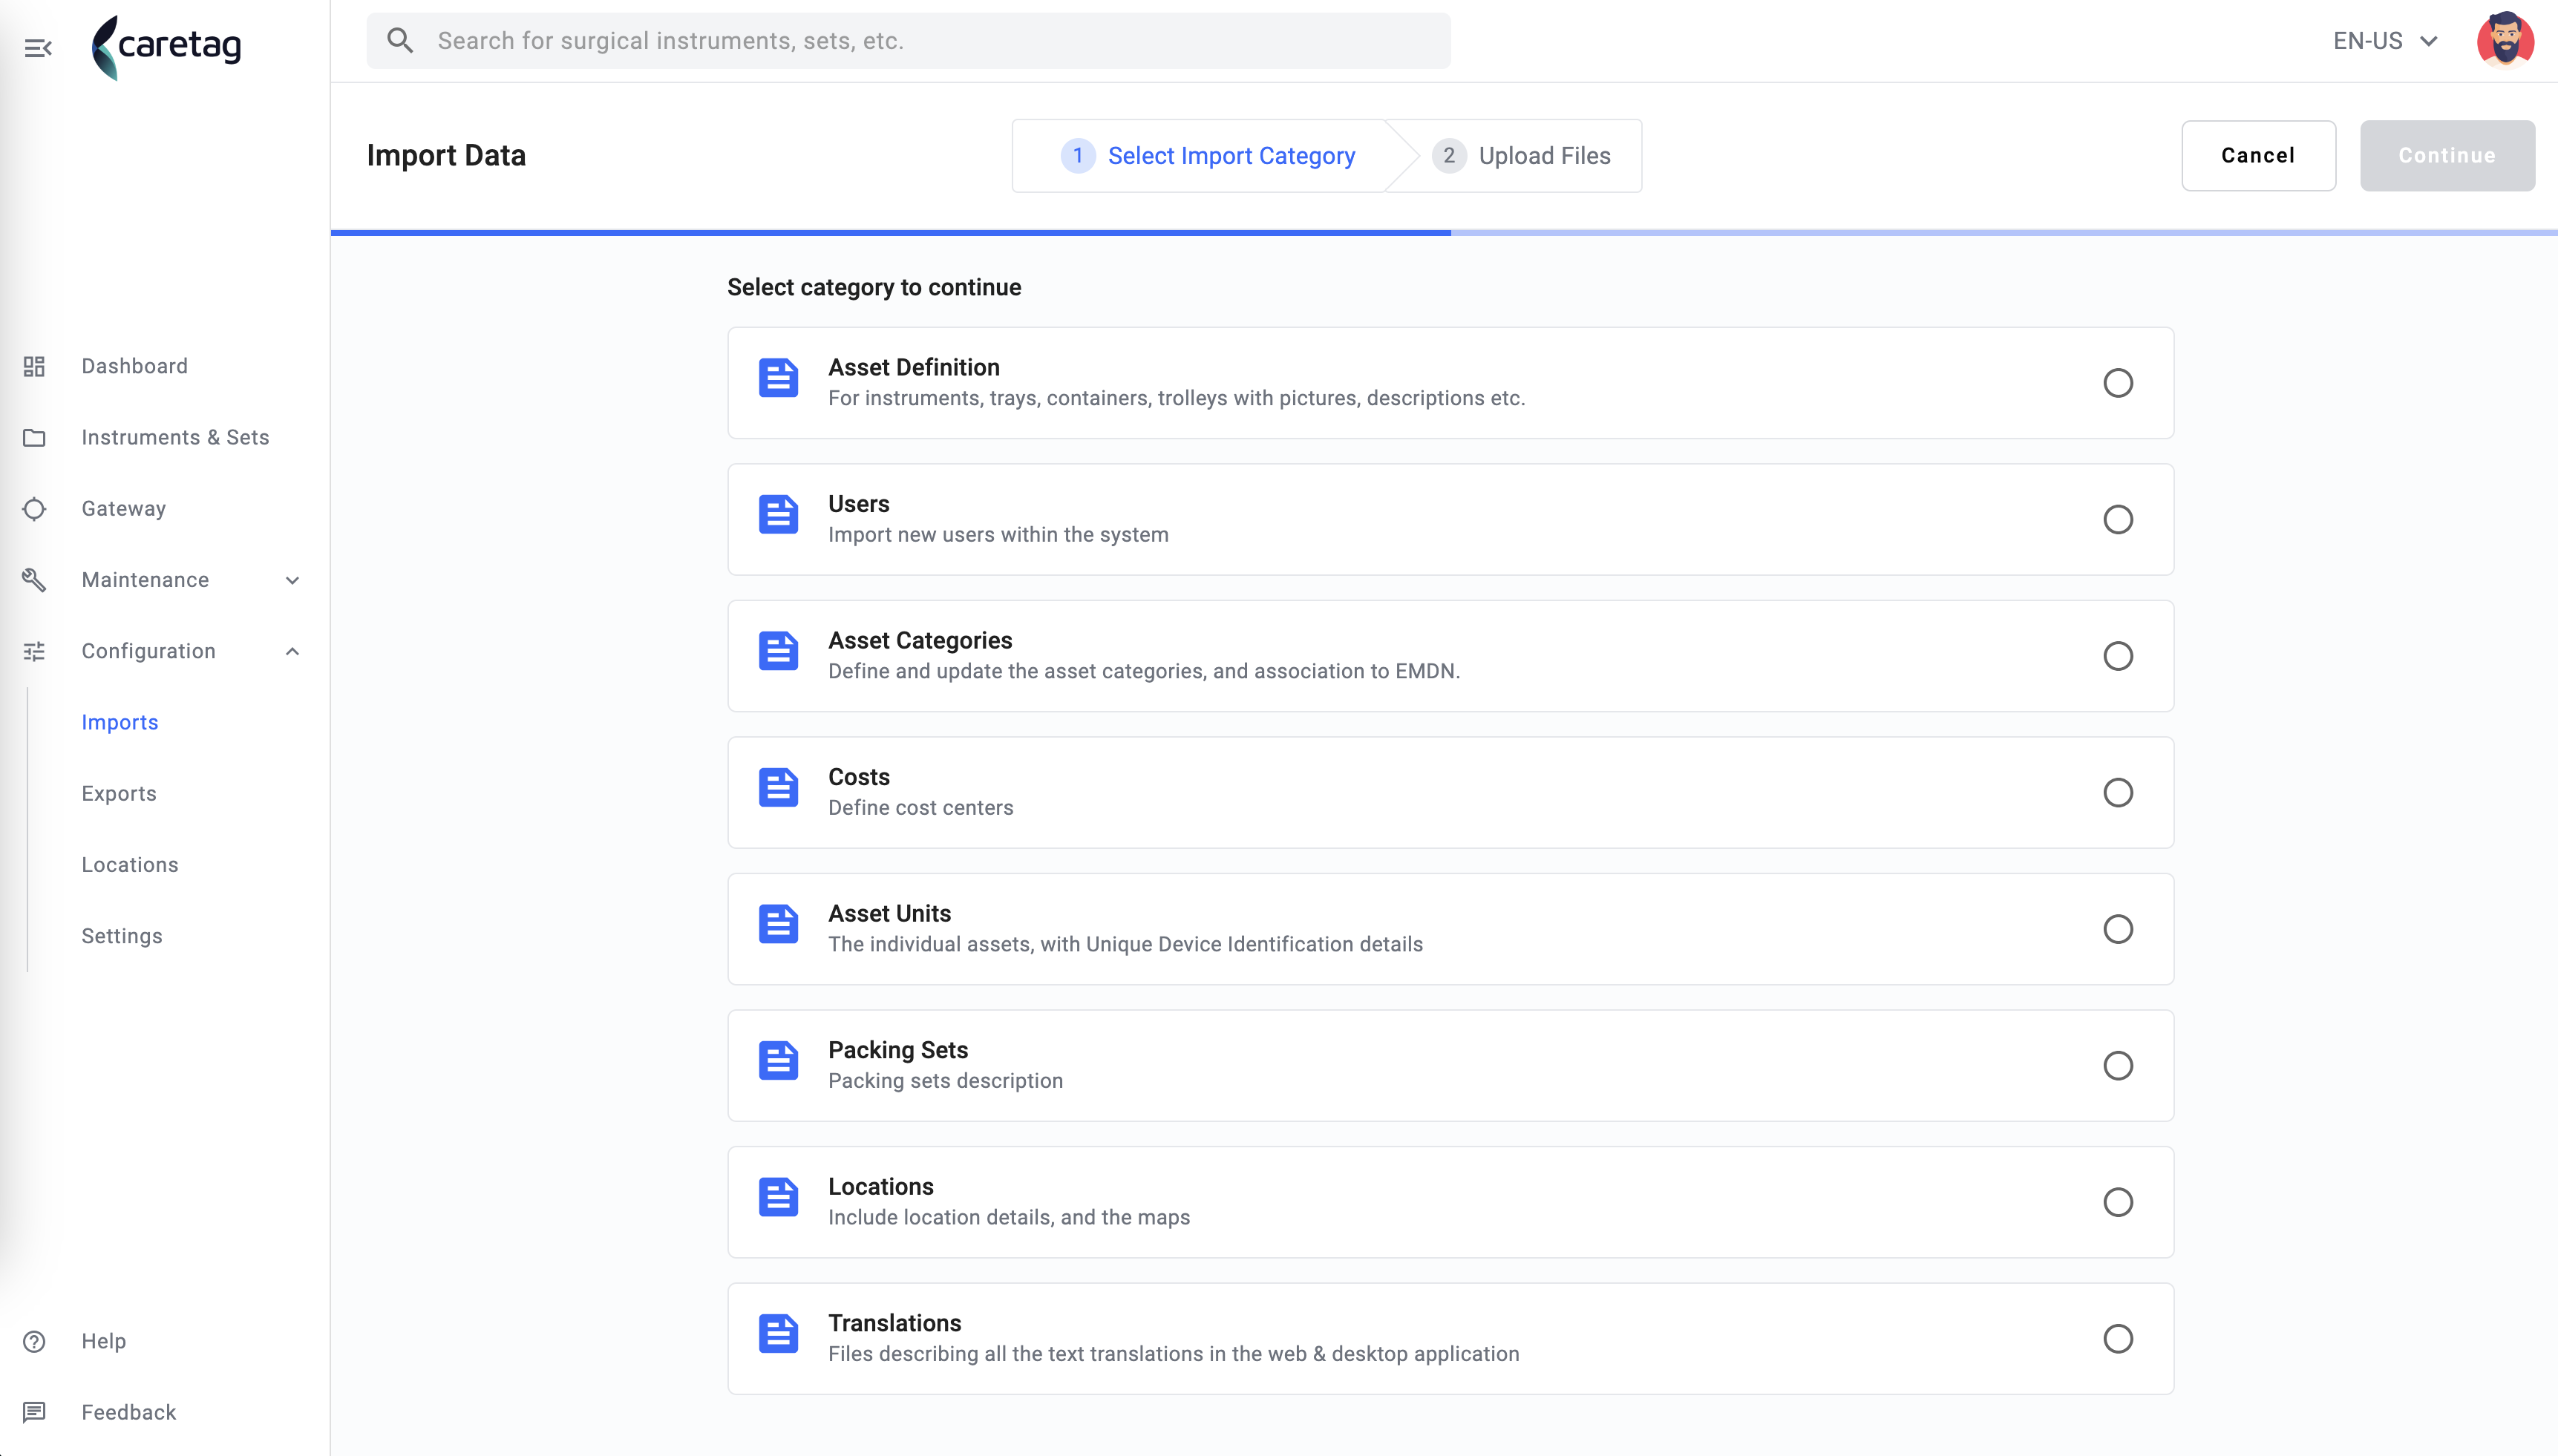Image resolution: width=2558 pixels, height=1456 pixels.
Task: Open Settings under Configuration
Action: tap(122, 936)
